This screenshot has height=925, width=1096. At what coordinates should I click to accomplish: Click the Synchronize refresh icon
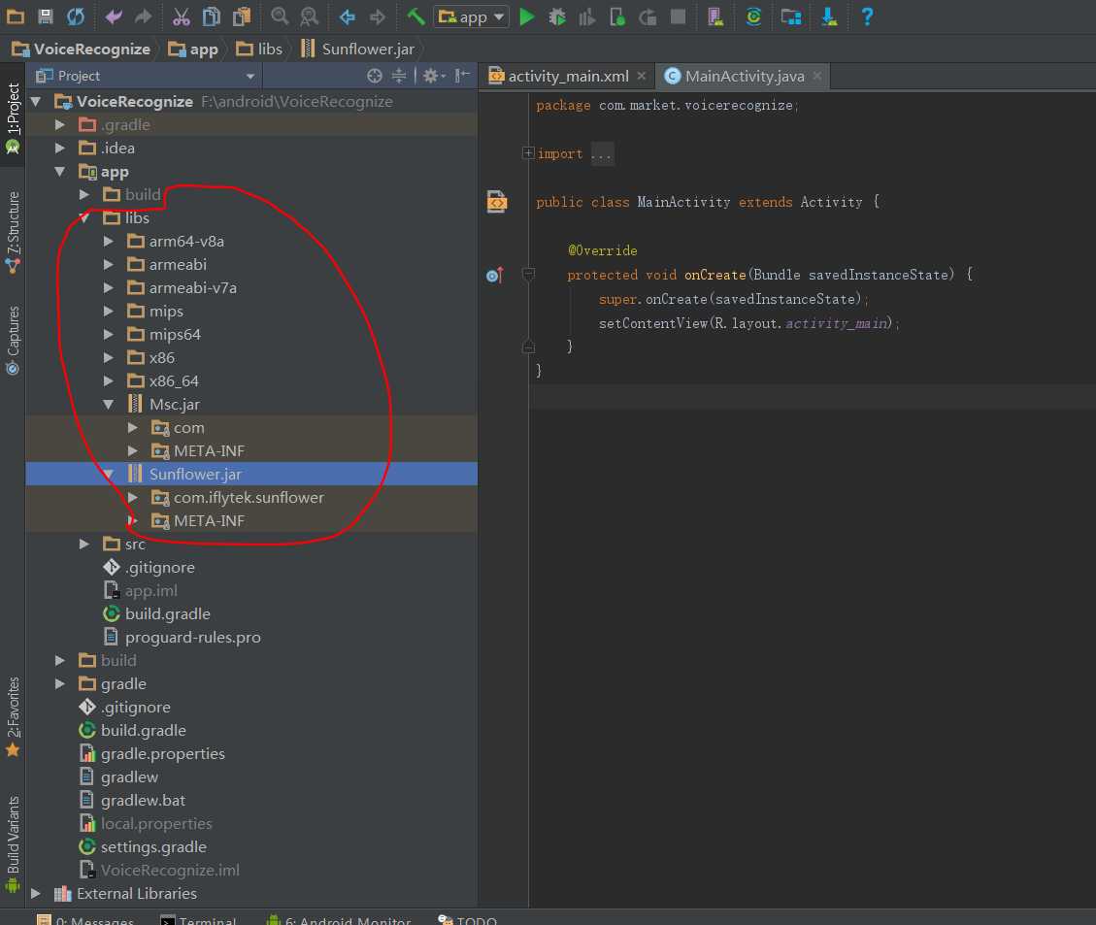(x=76, y=17)
